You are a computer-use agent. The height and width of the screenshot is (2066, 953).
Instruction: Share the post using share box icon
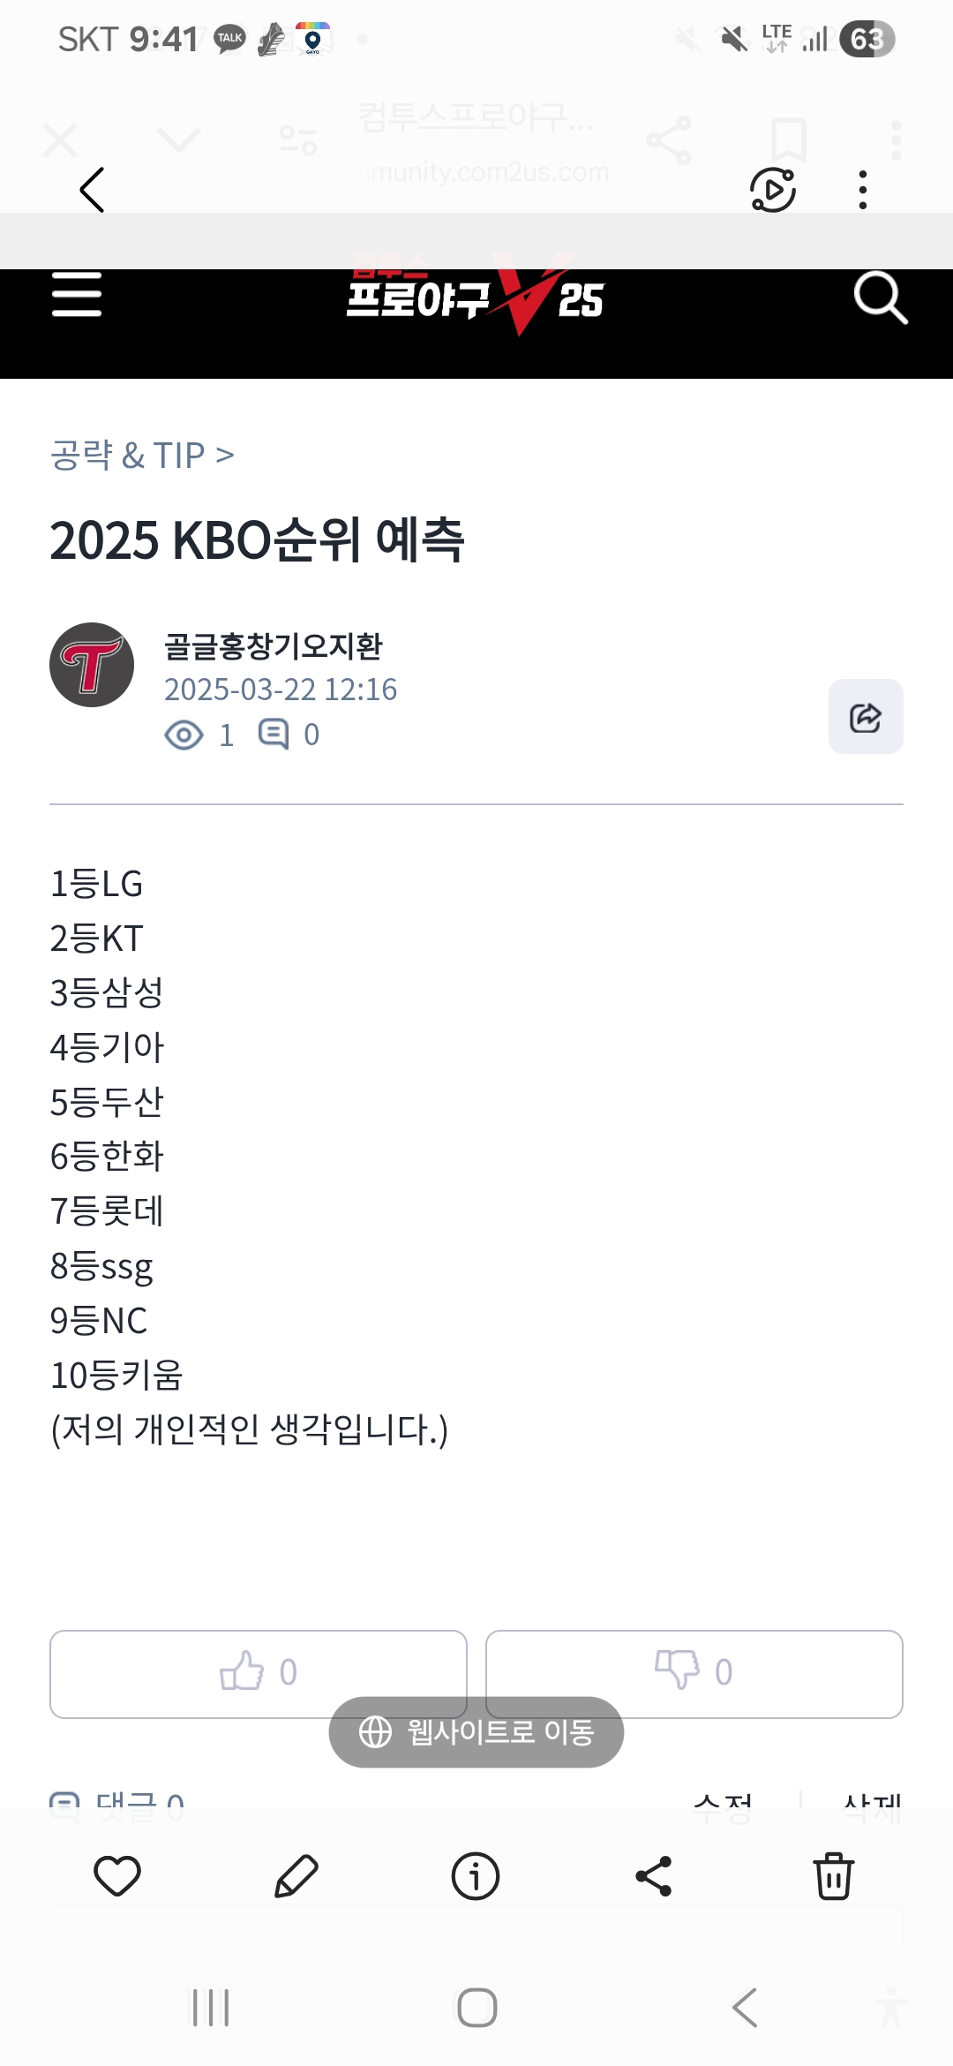865,717
